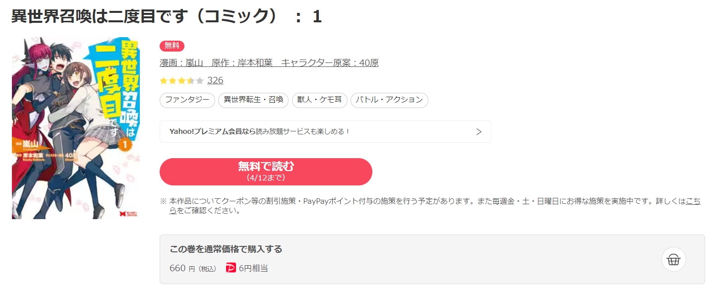Click the 無料で読む button
Image resolution: width=712 pixels, height=294 pixels.
tap(266, 172)
